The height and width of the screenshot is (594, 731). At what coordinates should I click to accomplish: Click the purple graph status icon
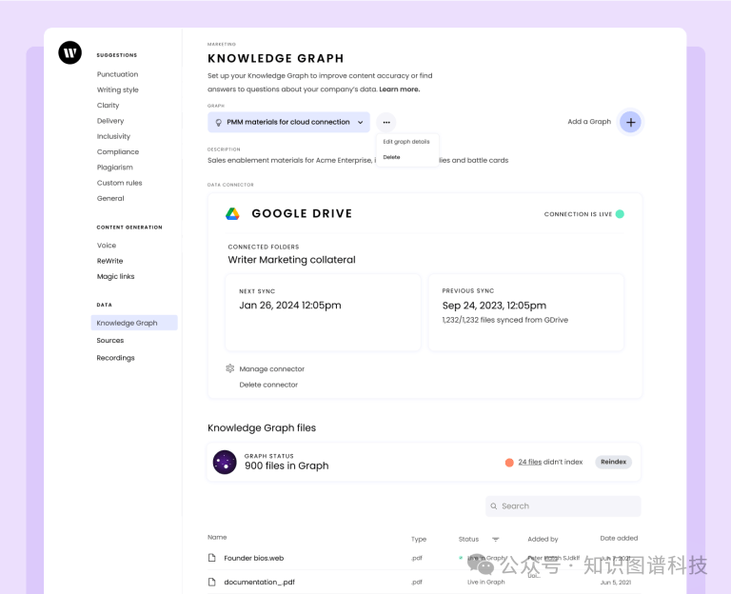pyautogui.click(x=225, y=462)
